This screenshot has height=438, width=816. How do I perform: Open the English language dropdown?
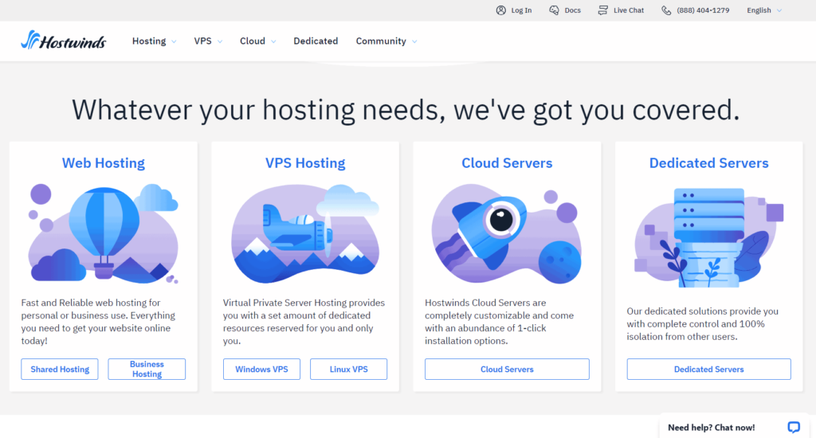tap(764, 10)
